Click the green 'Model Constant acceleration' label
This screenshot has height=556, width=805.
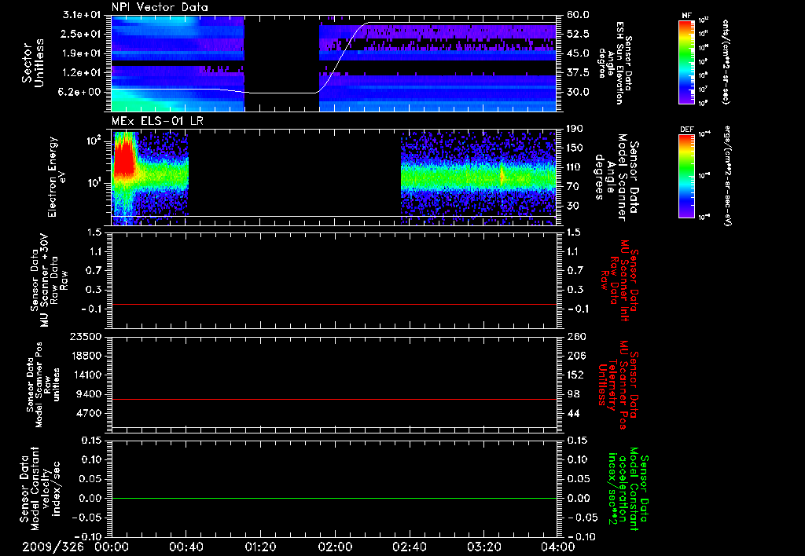click(x=628, y=488)
